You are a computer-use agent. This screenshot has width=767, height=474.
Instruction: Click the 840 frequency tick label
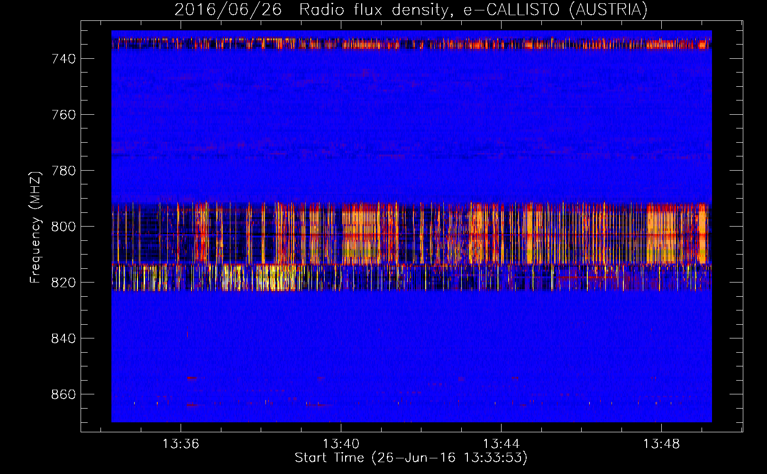click(x=64, y=338)
